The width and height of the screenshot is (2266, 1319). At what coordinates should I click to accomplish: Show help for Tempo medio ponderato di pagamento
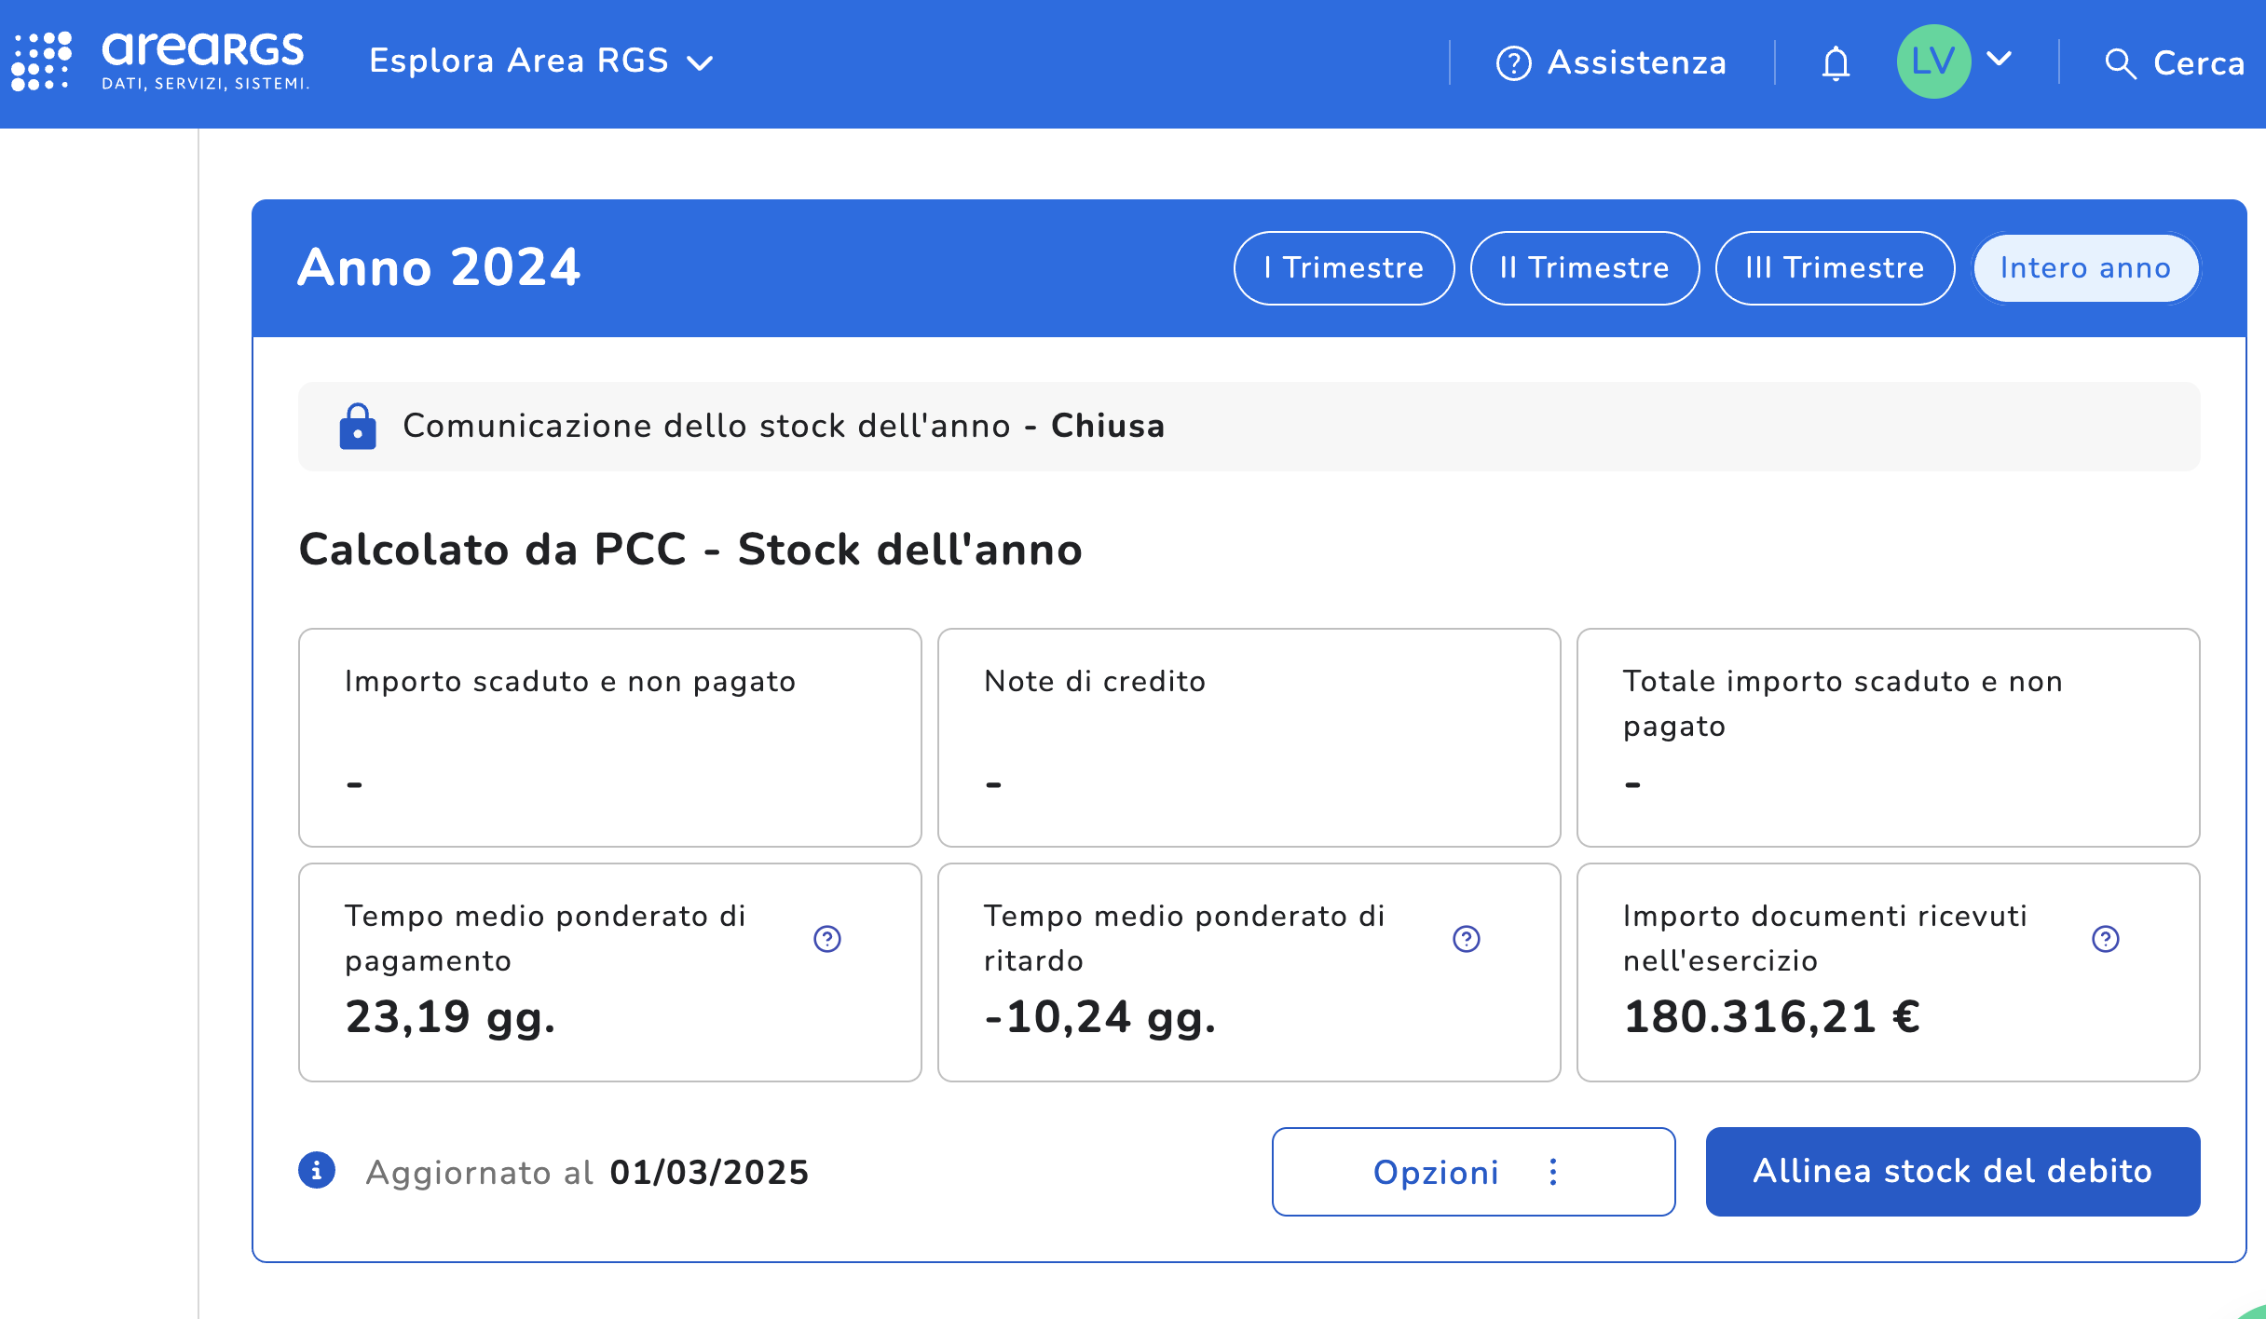[827, 938]
